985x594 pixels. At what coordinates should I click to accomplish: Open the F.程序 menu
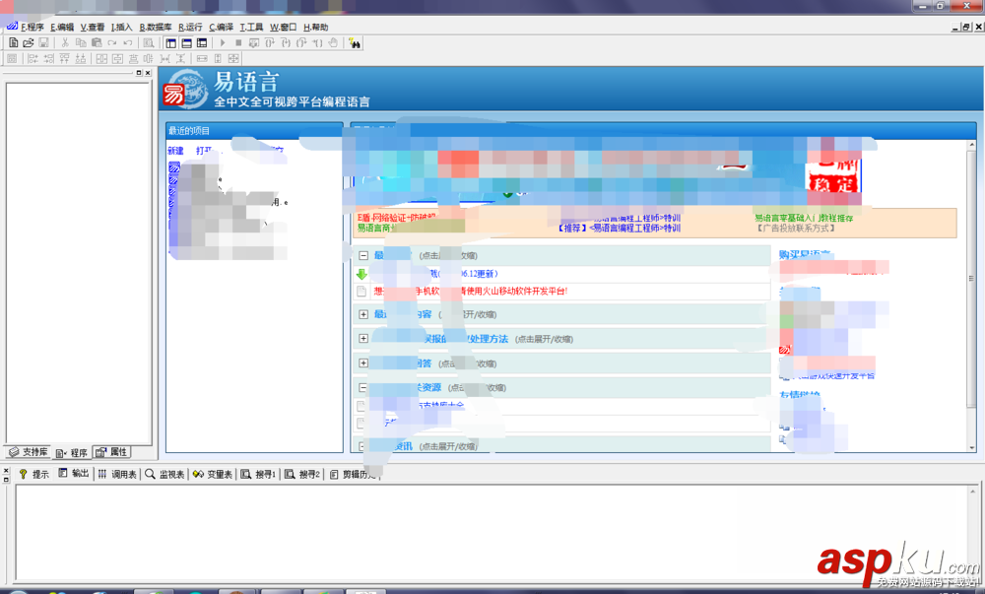click(33, 27)
